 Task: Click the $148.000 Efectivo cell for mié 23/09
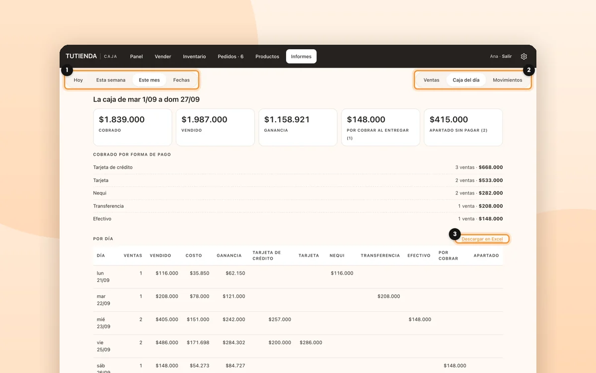pyautogui.click(x=420, y=319)
